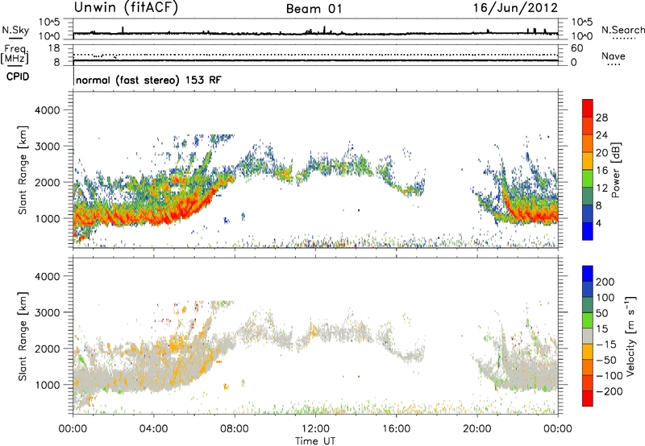
Task: Click "4000" on the power panel axis
Action: click(48, 110)
